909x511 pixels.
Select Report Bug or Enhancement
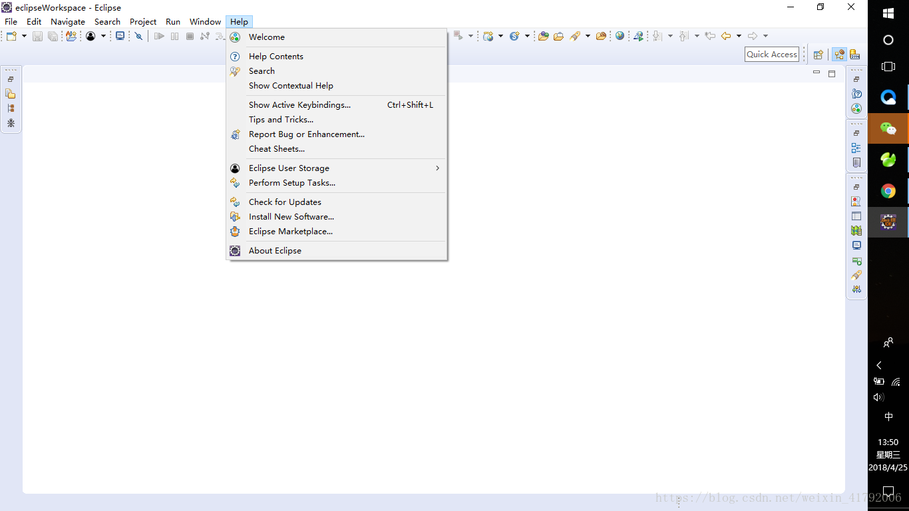tap(337, 134)
